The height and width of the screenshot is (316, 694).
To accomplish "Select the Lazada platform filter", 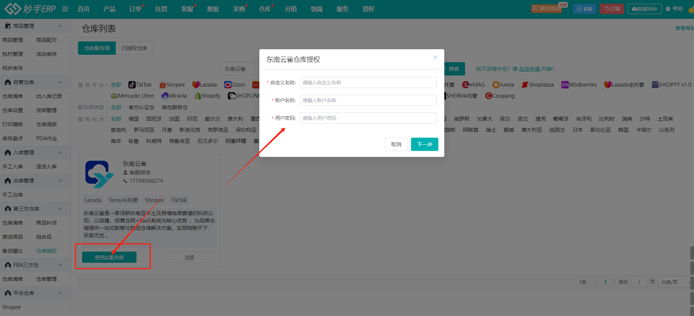I will 205,85.
